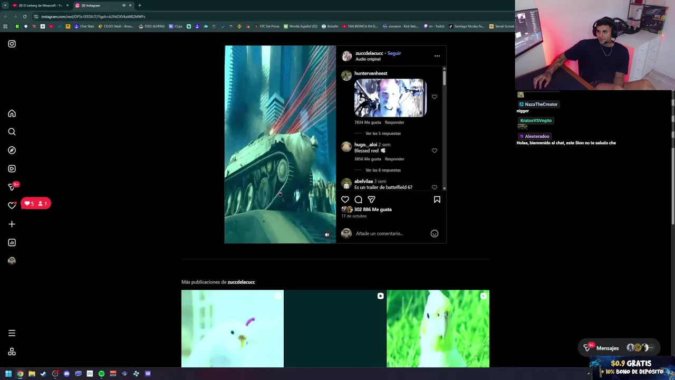
Task: Open a new browser tab
Action: [x=140, y=5]
